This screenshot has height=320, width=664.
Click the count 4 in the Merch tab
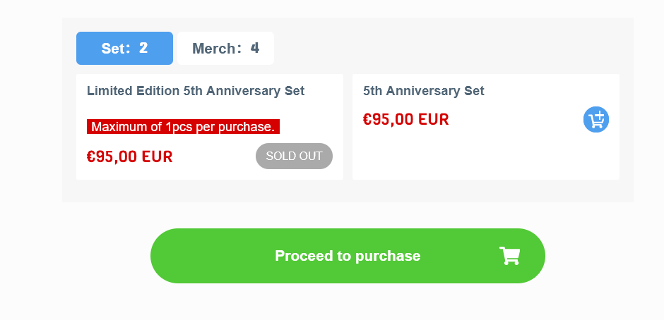254,48
